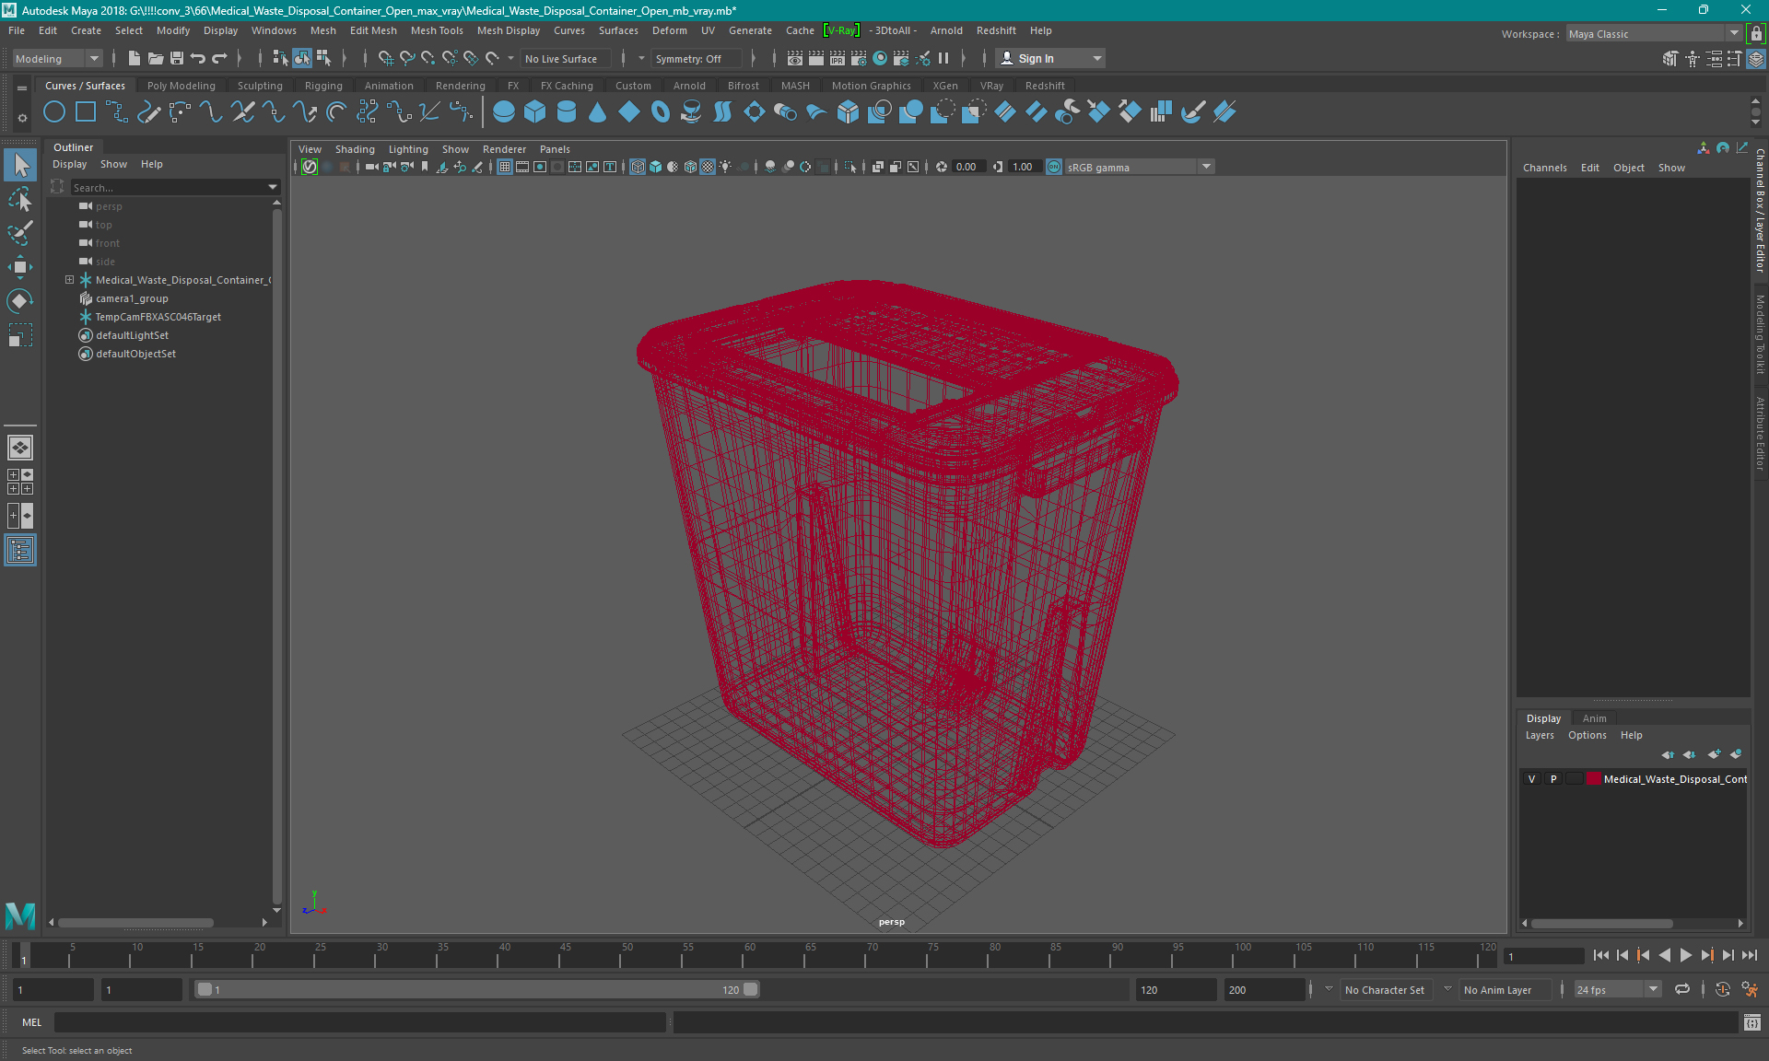Viewport: 1769px width, 1061px height.
Task: Open the Modeling menu set dropdown
Action: (57, 59)
